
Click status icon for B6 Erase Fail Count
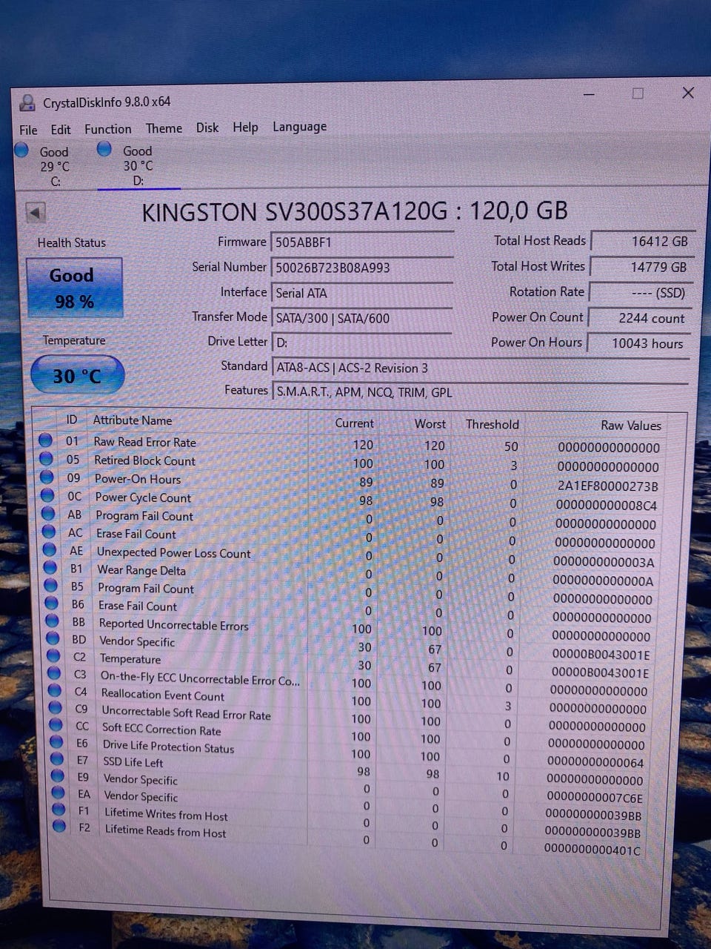pos(52,604)
